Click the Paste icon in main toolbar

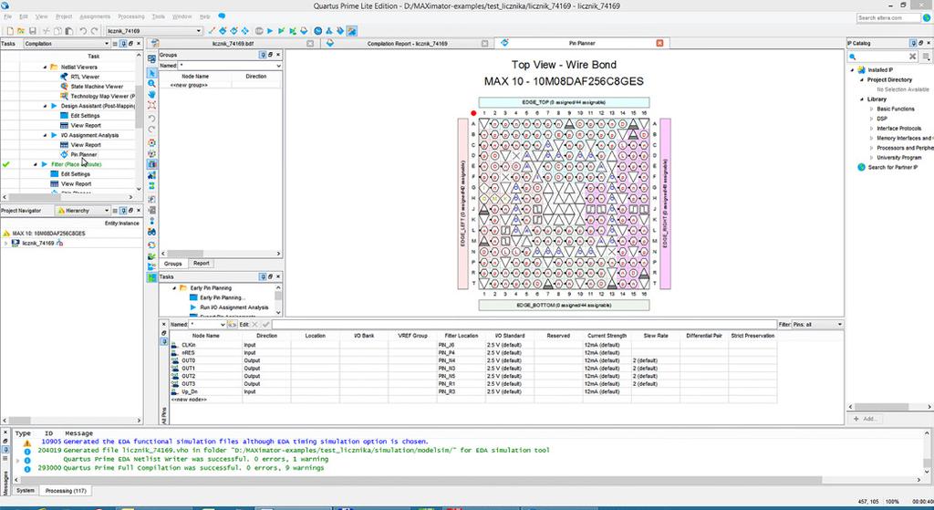pyautogui.click(x=69, y=31)
